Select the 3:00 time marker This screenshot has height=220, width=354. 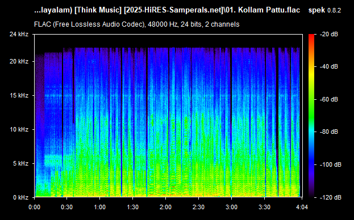coord(232,207)
